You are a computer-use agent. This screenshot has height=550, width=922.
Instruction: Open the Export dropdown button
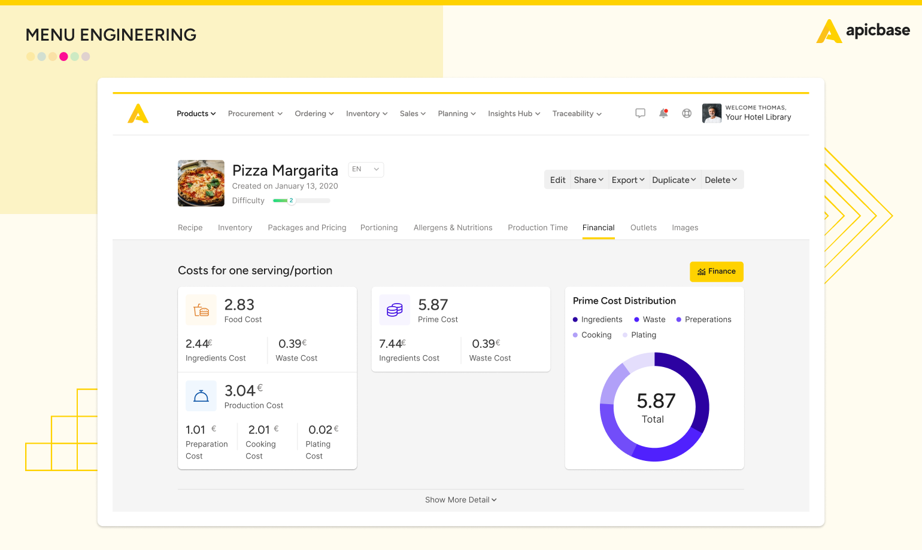click(628, 180)
